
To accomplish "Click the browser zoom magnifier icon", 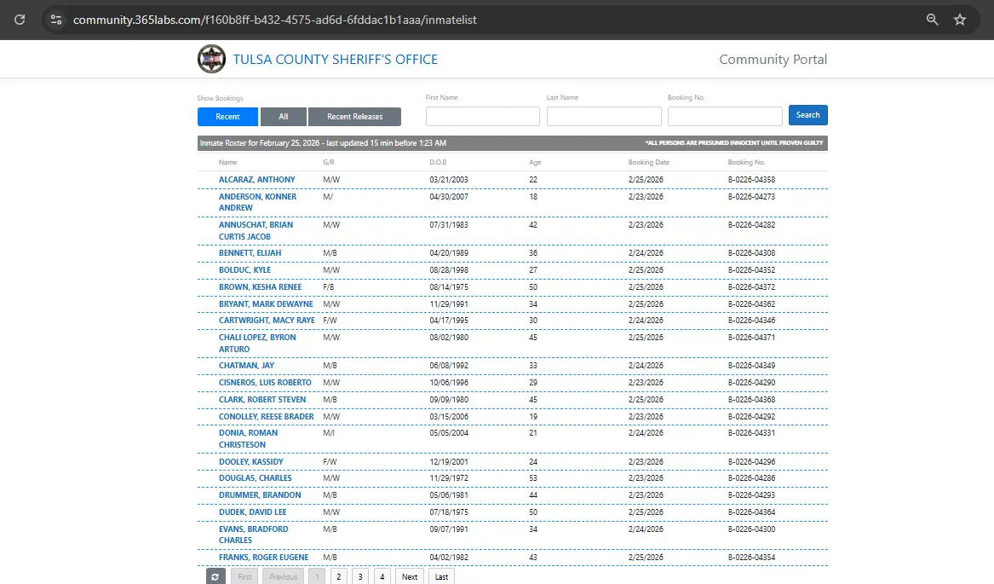I will tap(932, 19).
